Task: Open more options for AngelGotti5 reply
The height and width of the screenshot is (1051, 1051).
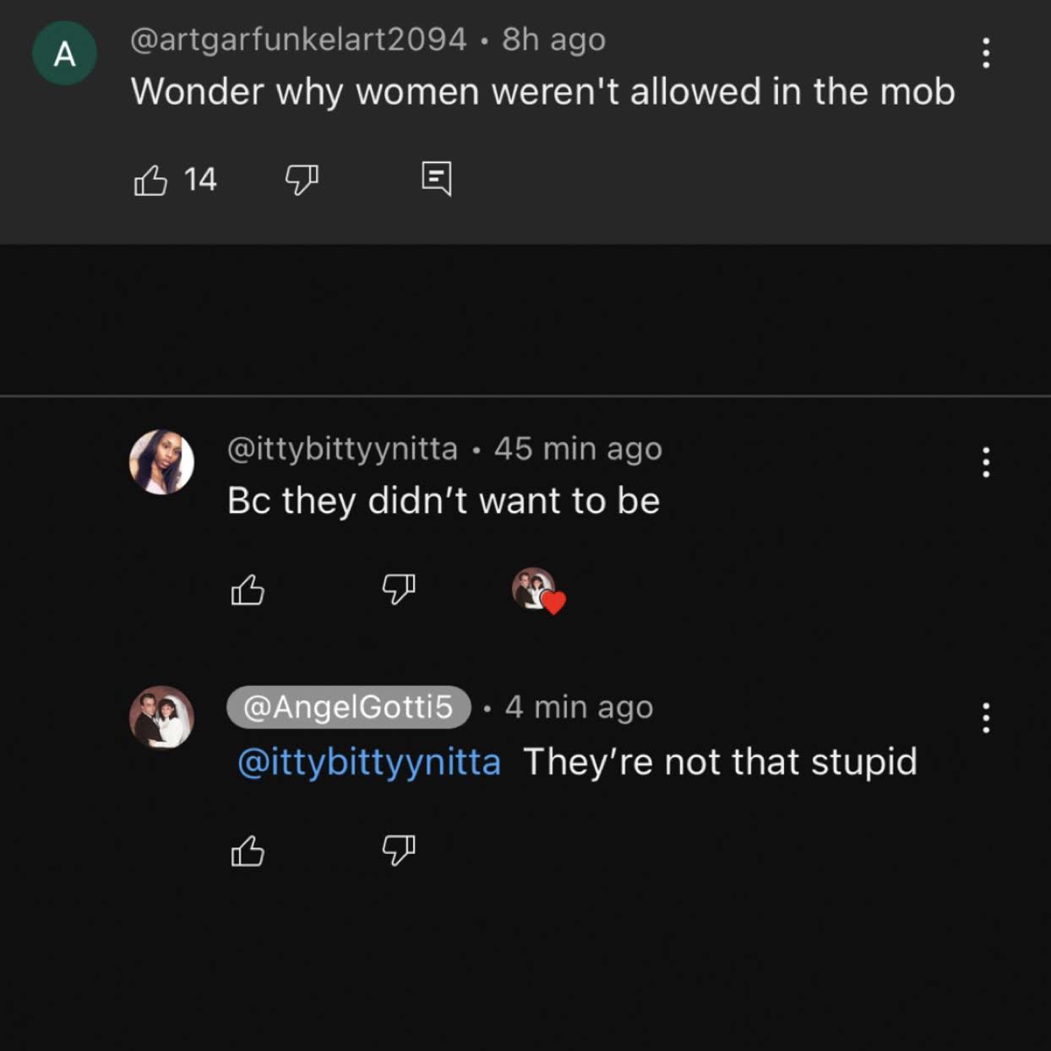Action: click(x=985, y=718)
